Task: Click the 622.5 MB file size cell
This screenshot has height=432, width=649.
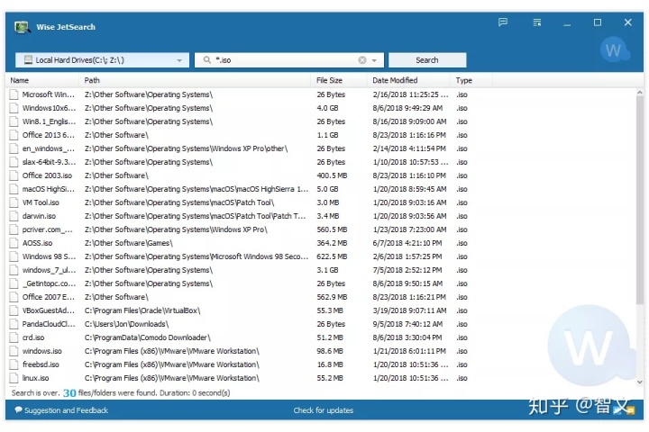Action: 332,256
